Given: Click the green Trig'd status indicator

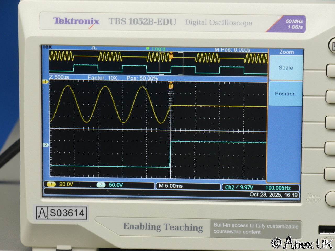Looking at the screenshot, I should 156,49.
